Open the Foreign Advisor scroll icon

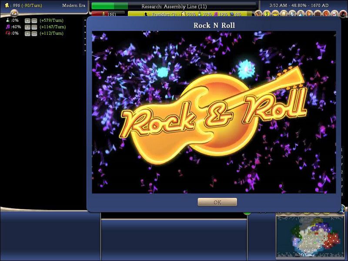click(284, 14)
